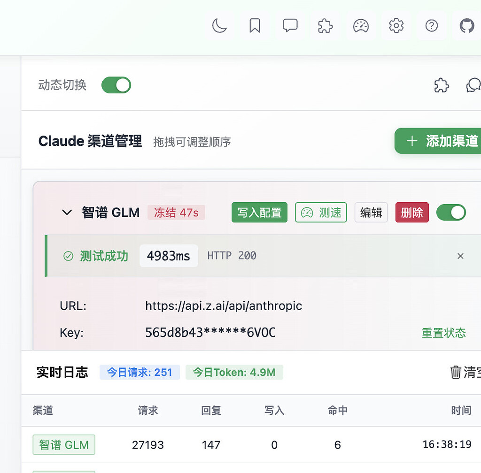Viewport: 481px width, 473px height.
Task: Click the trash icon to clear logs
Action: [x=456, y=372]
